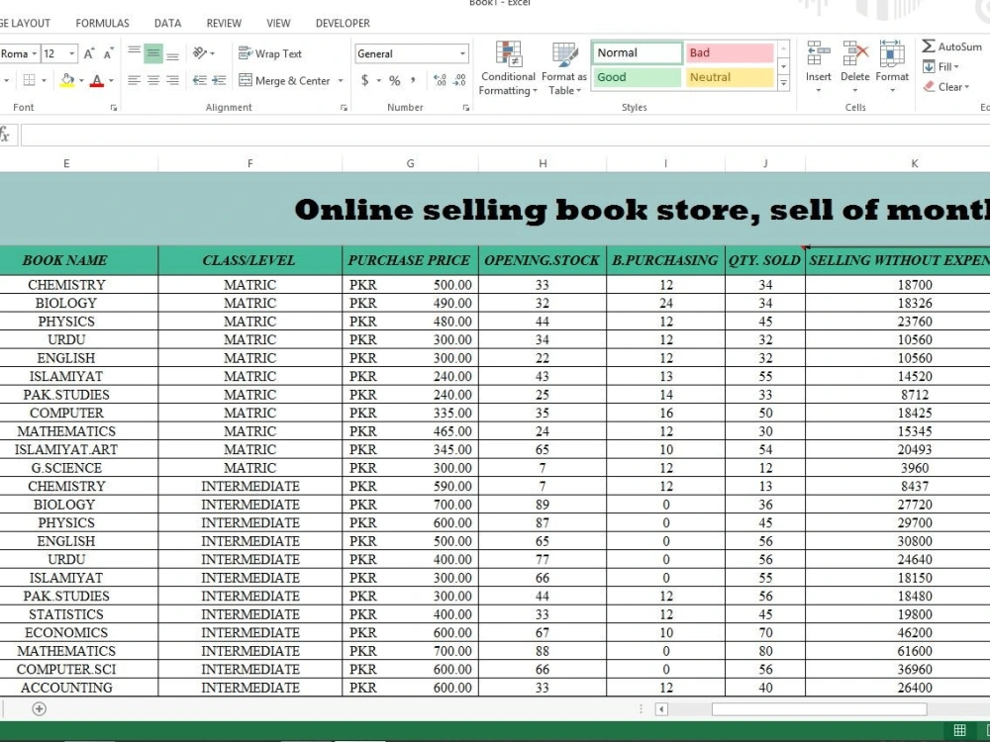Increase font size with the large A icon
The image size is (990, 742).
[89, 53]
